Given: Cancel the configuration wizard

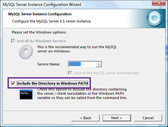Looking at the screenshot, I should pyautogui.click(x=148, y=118).
